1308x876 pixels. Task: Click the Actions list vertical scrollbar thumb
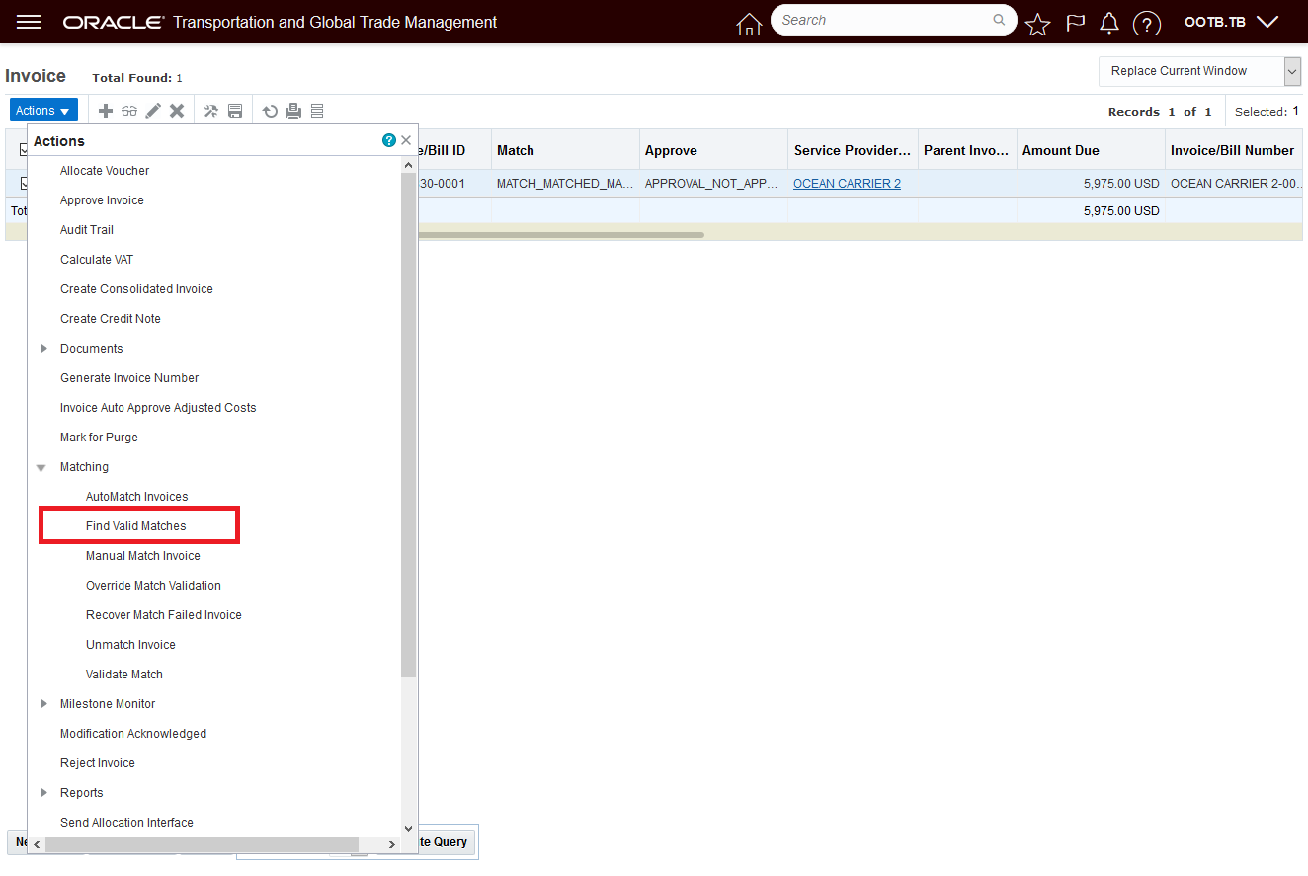[409, 425]
